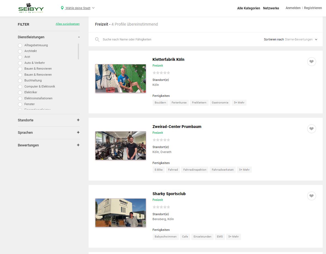Viewport: 326px width, 254px height.
Task: Click the Gastronomie skill tag
Action: click(220, 103)
